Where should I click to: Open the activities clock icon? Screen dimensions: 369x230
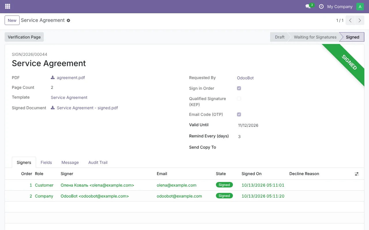[x=321, y=6]
